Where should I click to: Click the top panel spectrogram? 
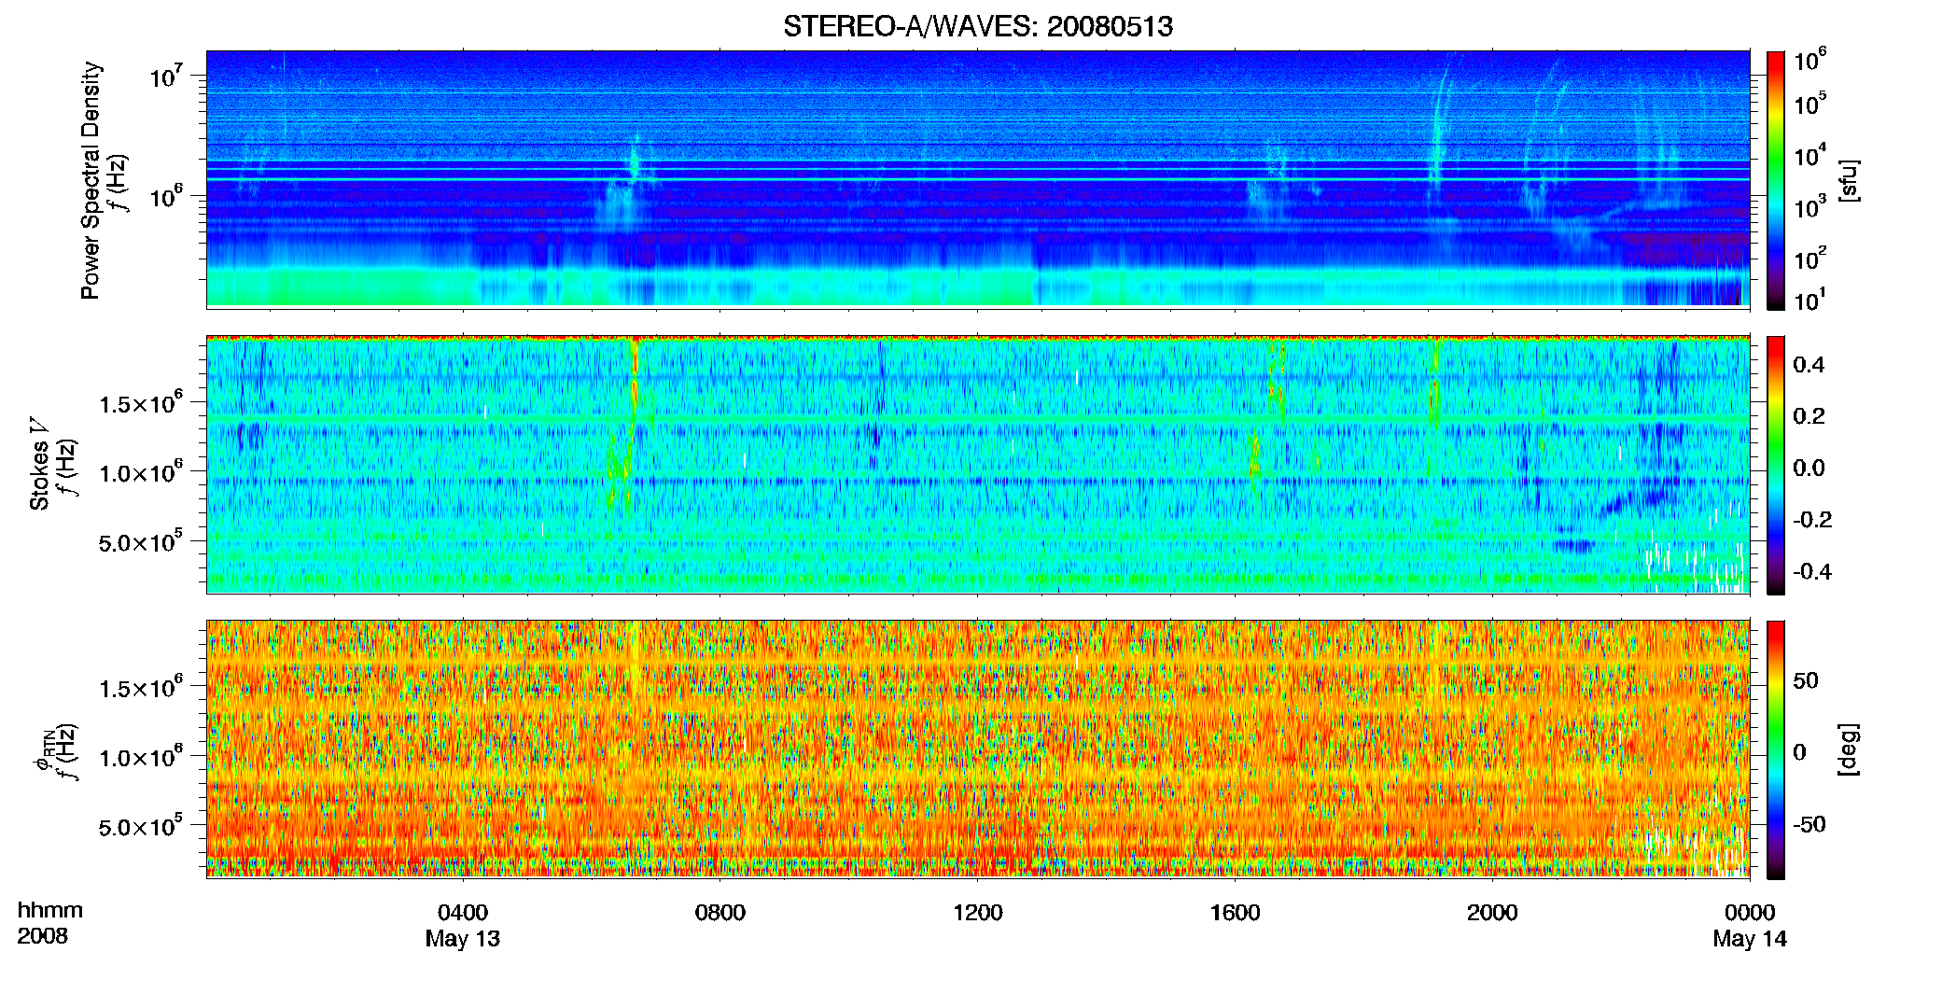[978, 179]
